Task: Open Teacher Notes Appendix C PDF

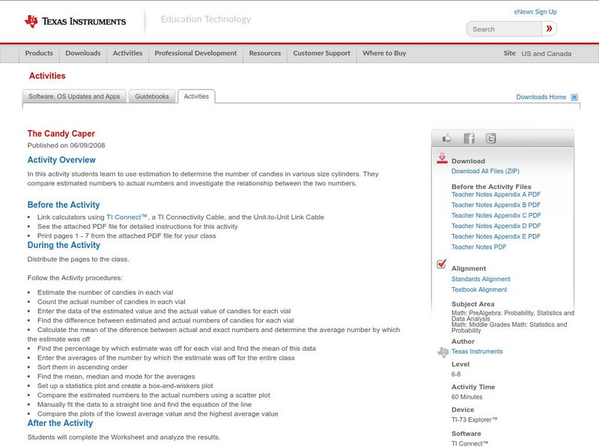Action: [x=496, y=215]
